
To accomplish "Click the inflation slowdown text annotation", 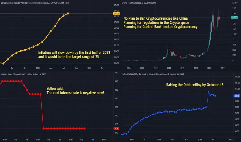I will 74,55.
